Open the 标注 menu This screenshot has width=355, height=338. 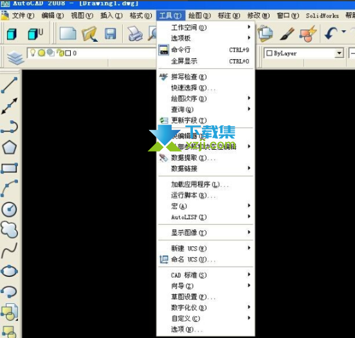click(x=229, y=15)
